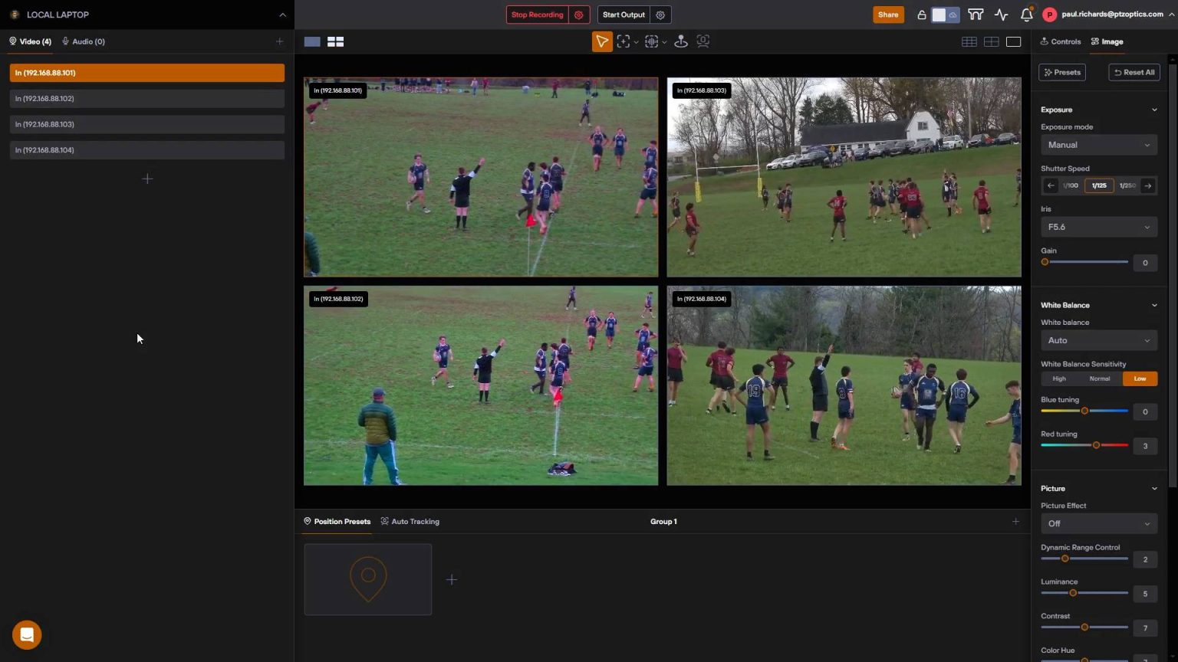Open the Picture Effect dropdown
Screen dimensions: 1178x662
point(1099,523)
